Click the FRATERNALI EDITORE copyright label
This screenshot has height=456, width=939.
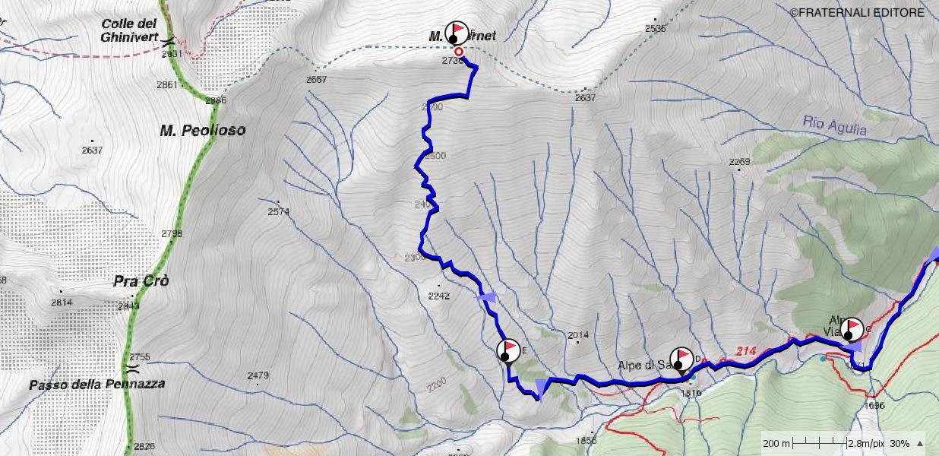coord(857,12)
